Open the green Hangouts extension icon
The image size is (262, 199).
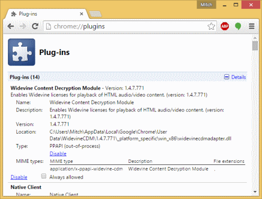tap(238, 26)
